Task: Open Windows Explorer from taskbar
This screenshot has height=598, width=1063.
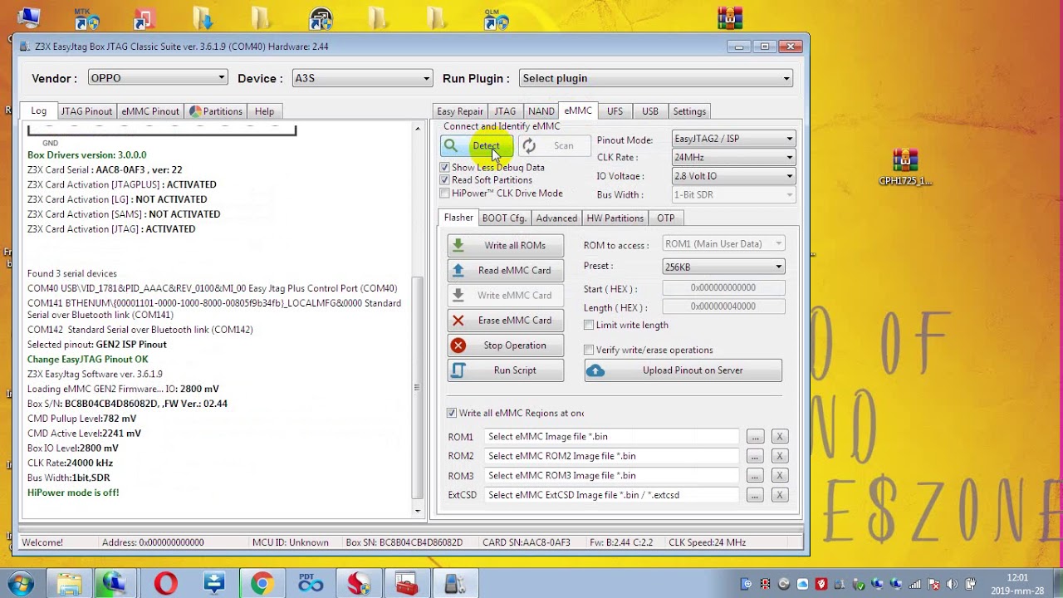Action: coord(70,584)
